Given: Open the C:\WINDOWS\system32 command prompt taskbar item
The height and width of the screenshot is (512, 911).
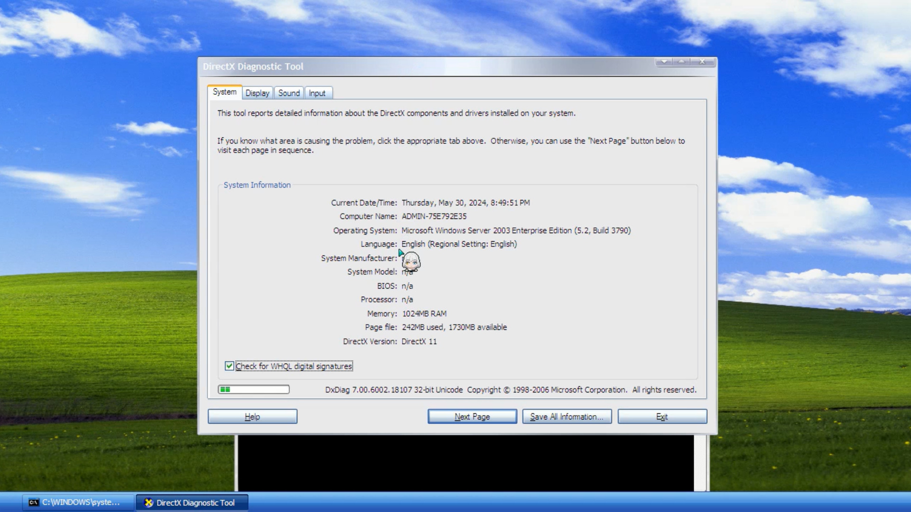Looking at the screenshot, I should pos(77,503).
